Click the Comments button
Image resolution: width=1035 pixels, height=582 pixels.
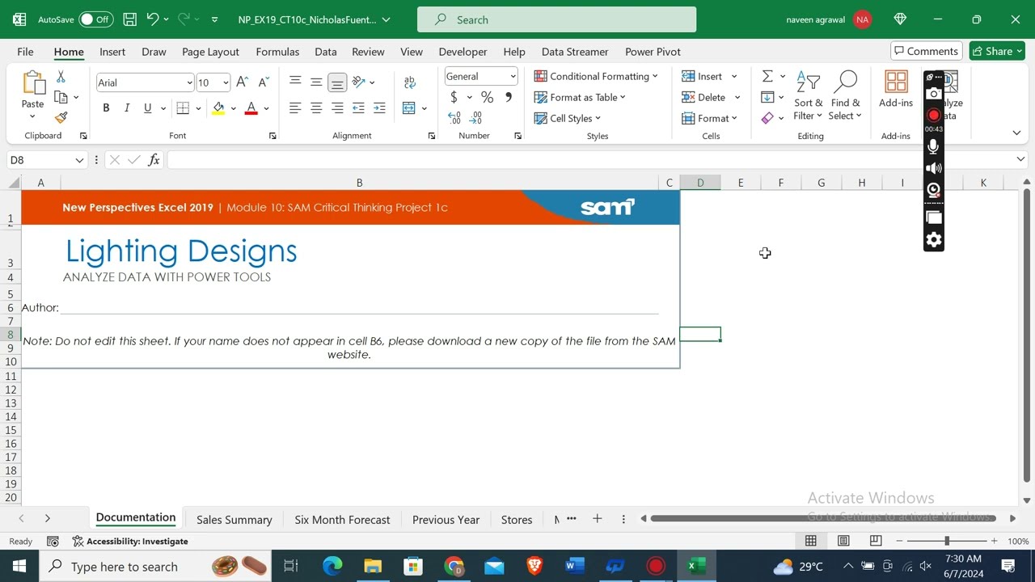(927, 51)
